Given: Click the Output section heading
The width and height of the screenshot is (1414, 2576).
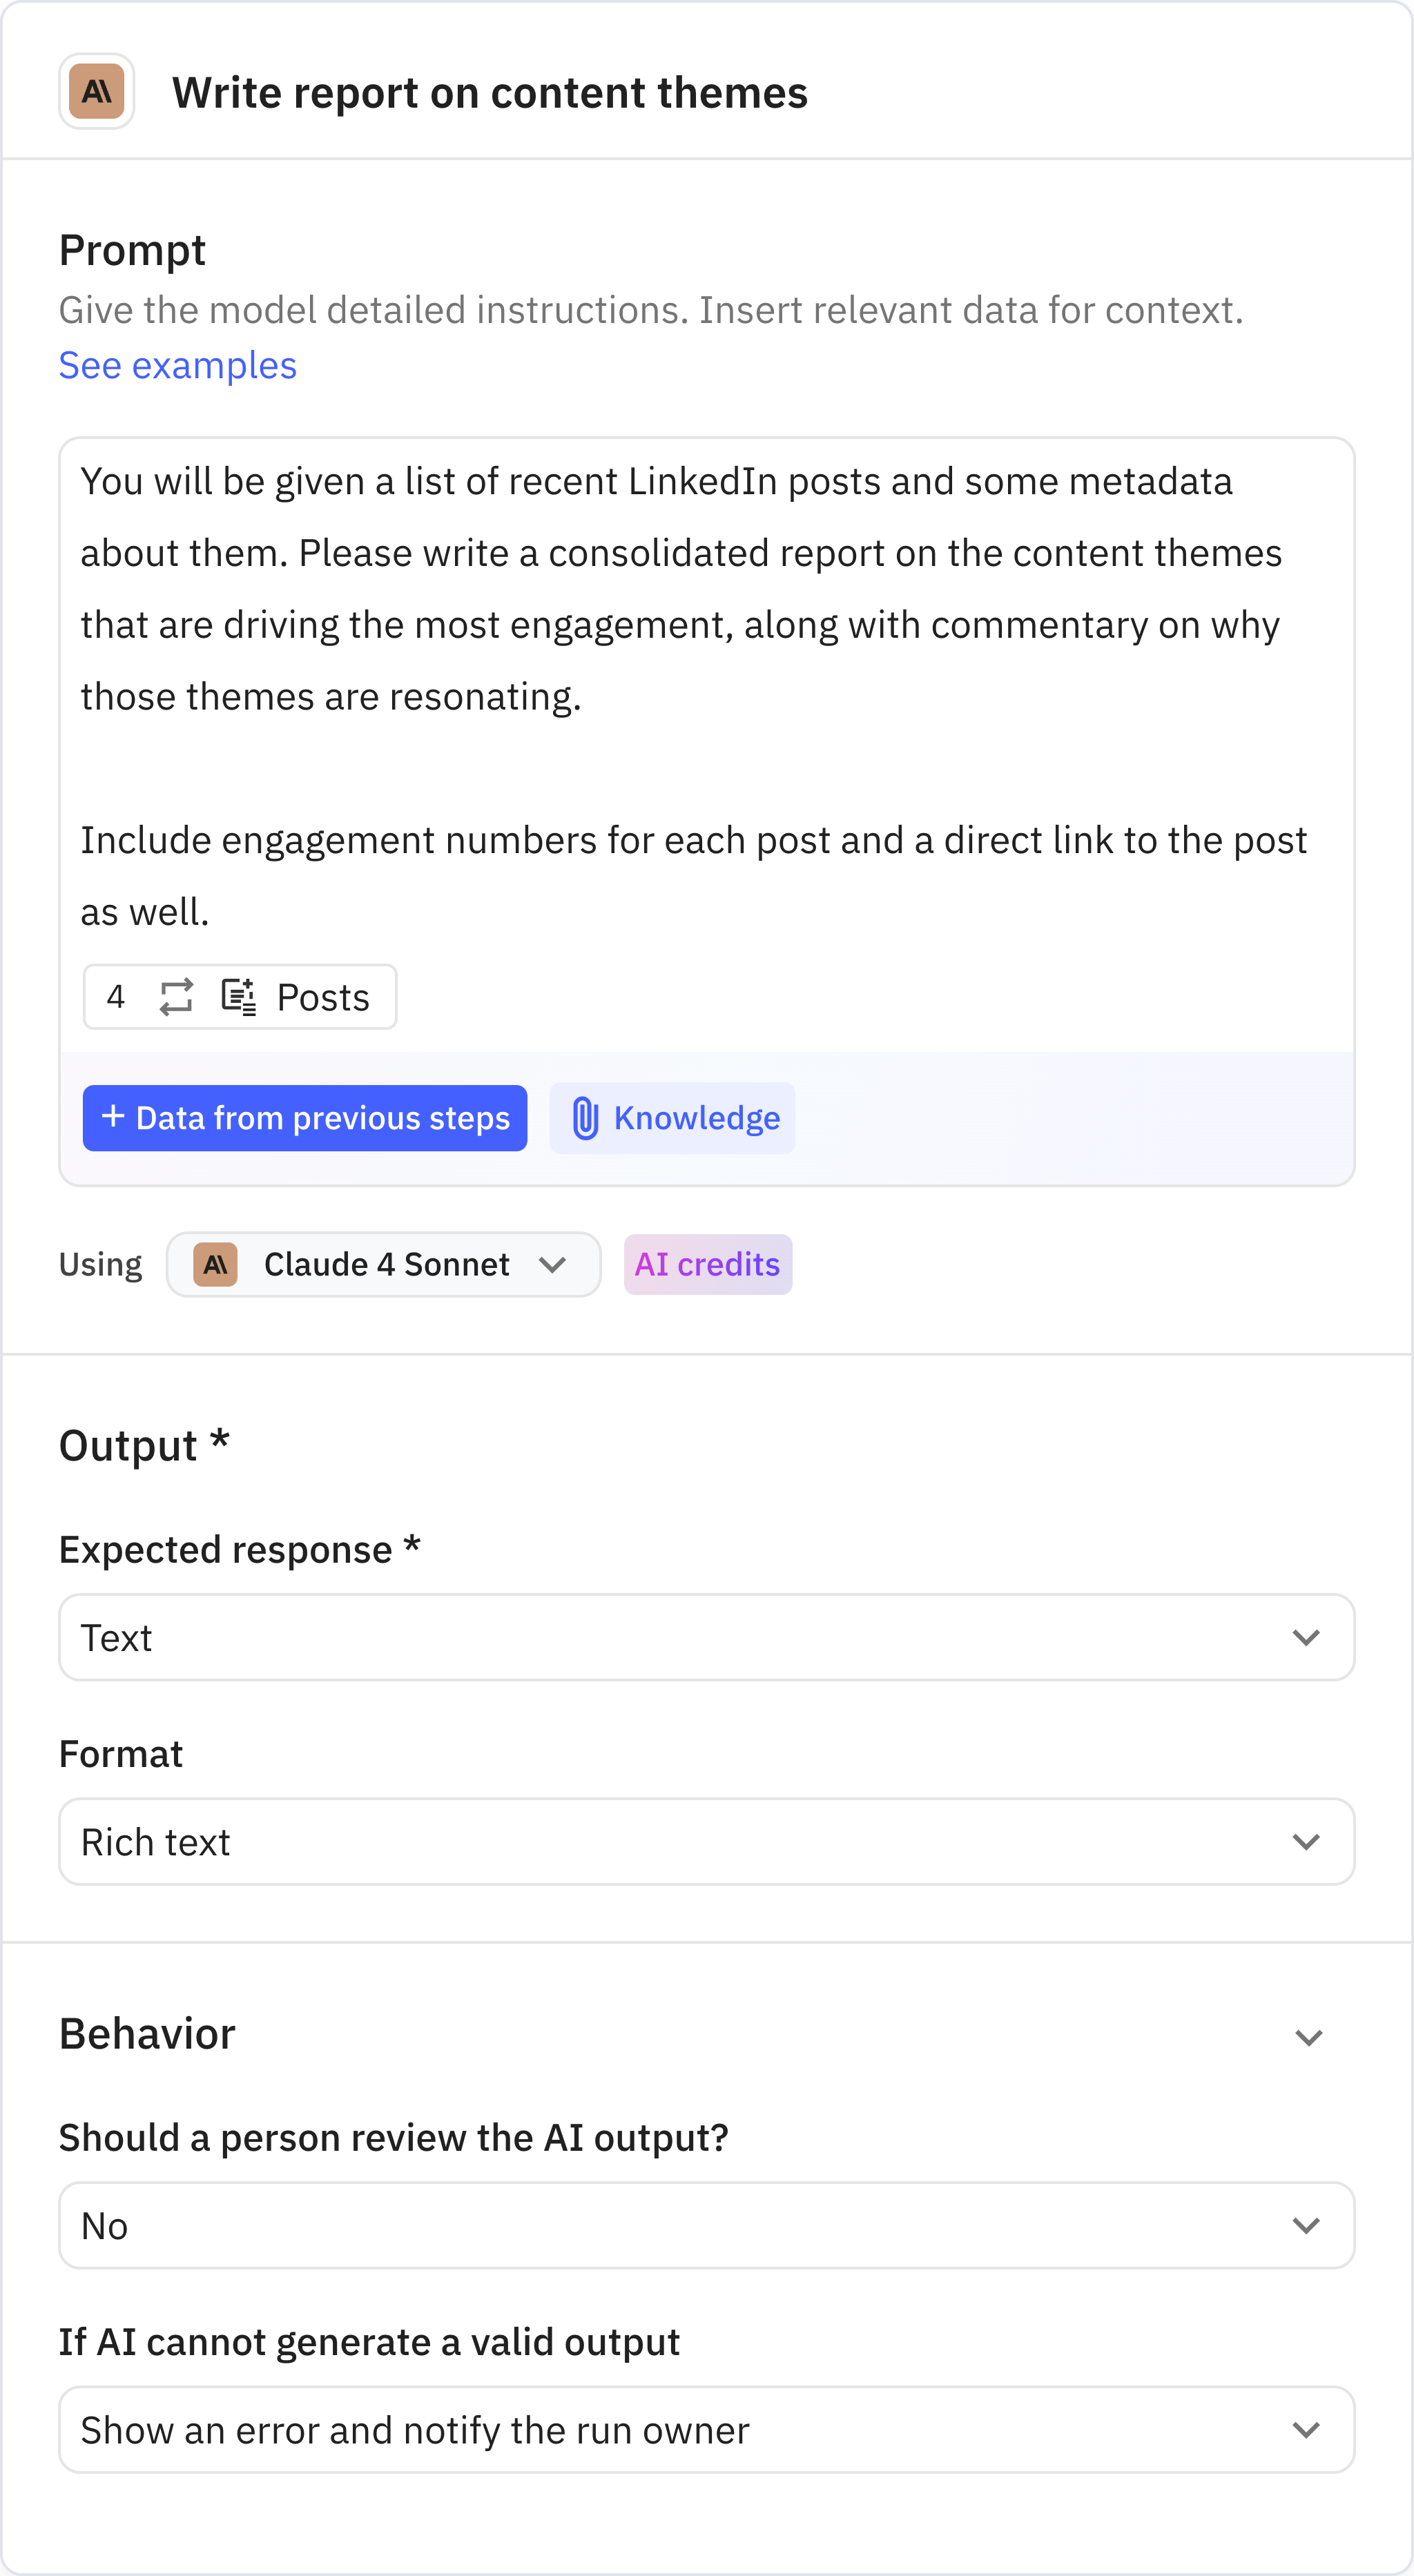Looking at the screenshot, I should [x=145, y=1446].
